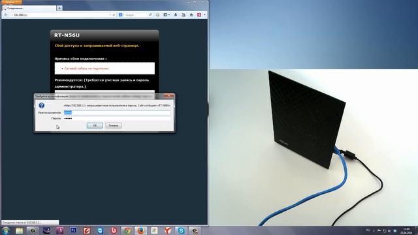Image resolution: width=418 pixels, height=235 pixels.
Task: Open Yandex Browser from taskbar
Action: point(167,230)
